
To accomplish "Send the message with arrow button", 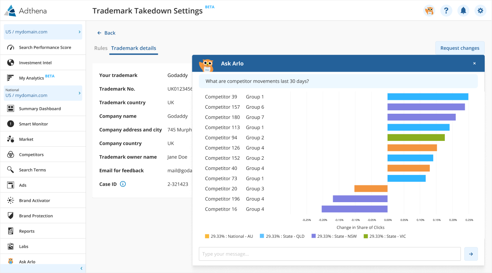I will [x=471, y=254].
